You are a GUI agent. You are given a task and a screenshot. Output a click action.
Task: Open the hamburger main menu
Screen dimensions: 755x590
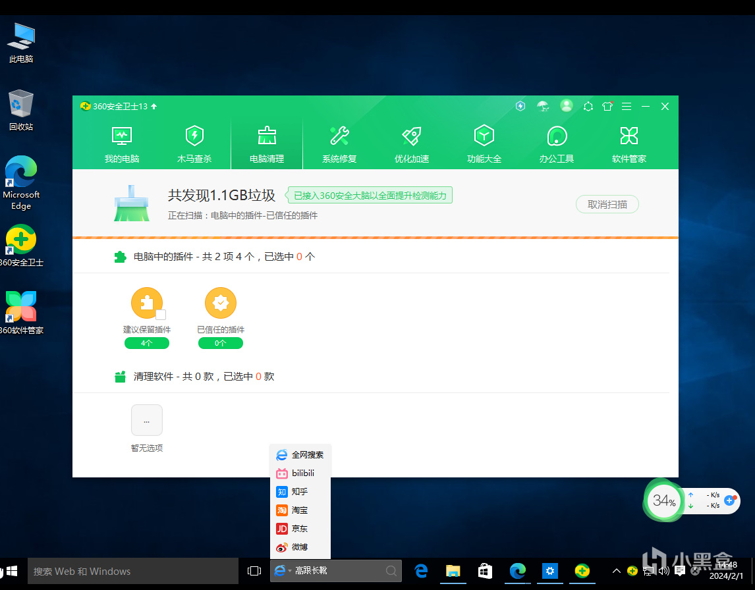coord(627,107)
